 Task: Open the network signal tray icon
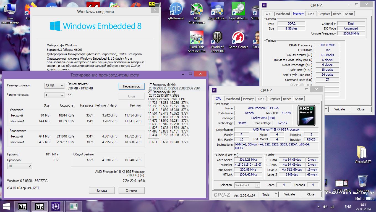pyautogui.click(x=332, y=206)
